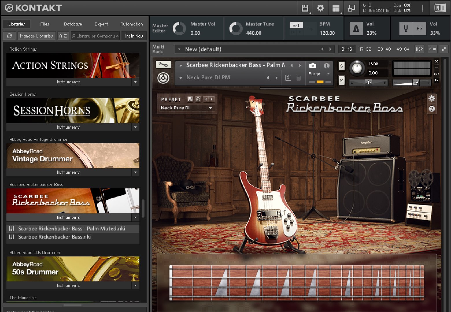Open the options gear in Kontakt header

(320, 8)
